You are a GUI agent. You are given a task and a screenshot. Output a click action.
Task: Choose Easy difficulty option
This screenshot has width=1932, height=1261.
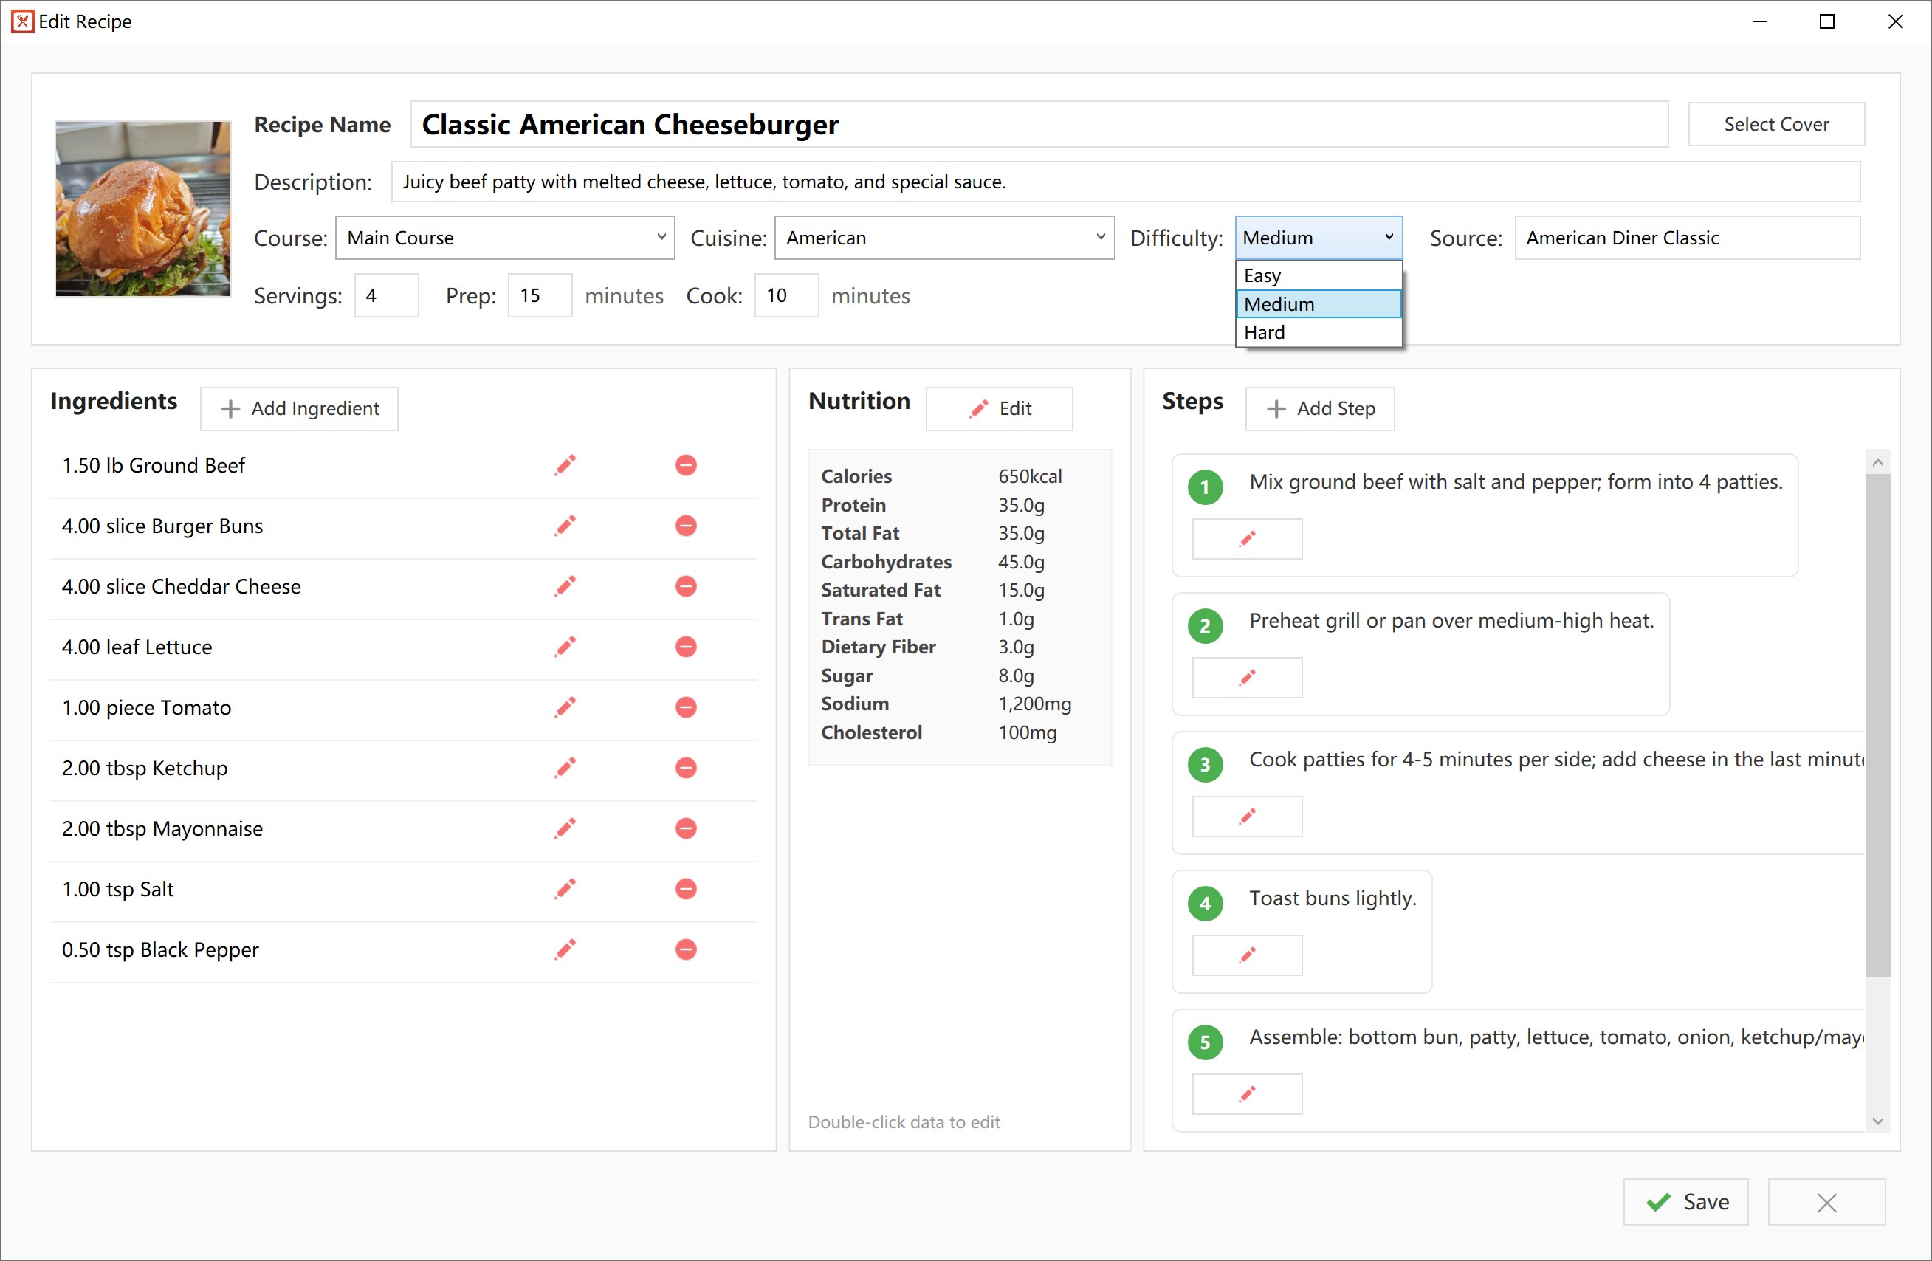coord(1319,276)
